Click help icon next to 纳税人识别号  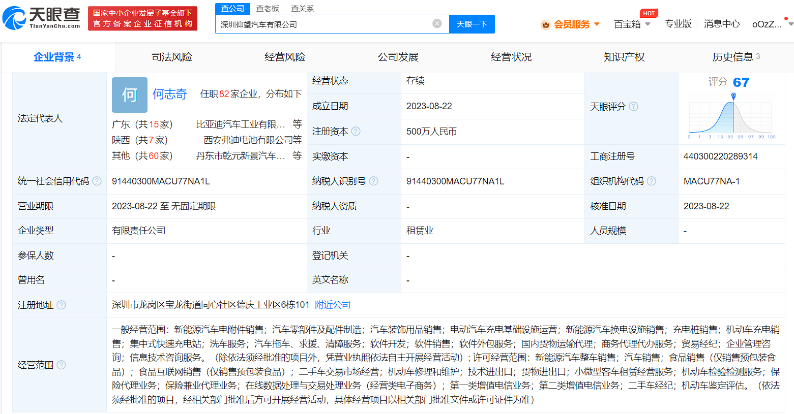[374, 181]
